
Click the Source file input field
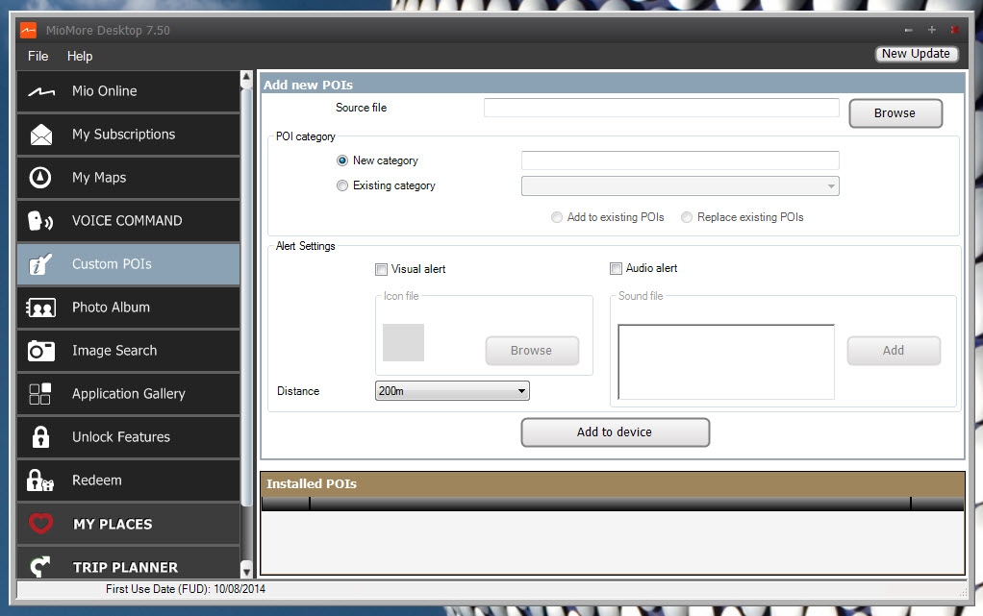662,108
